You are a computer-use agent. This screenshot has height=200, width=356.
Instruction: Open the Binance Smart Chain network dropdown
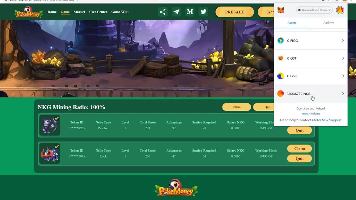click(x=314, y=10)
